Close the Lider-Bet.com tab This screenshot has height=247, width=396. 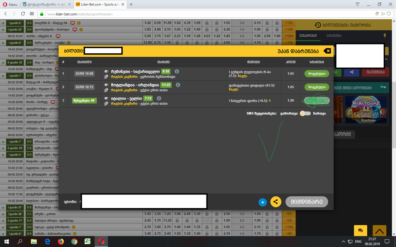click(123, 4)
